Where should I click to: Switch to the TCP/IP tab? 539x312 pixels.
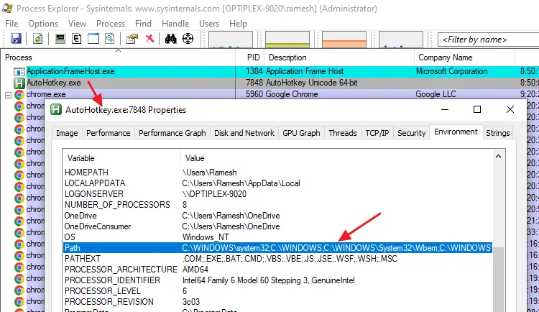click(x=377, y=133)
